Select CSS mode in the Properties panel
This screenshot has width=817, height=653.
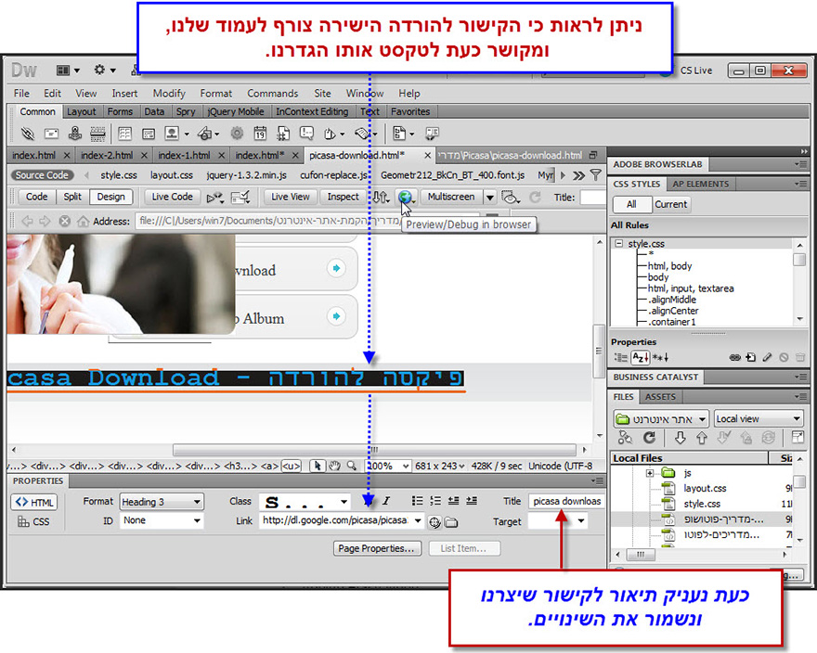click(34, 522)
